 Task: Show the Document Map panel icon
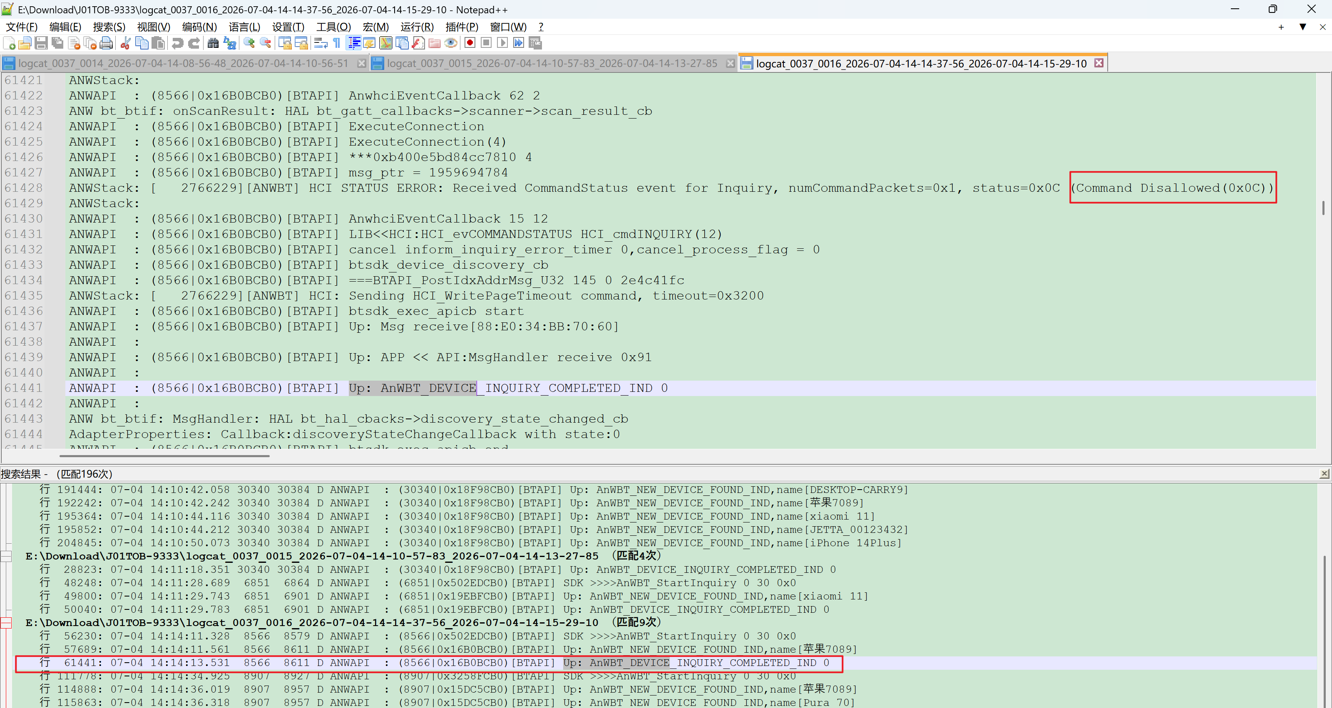(x=386, y=43)
